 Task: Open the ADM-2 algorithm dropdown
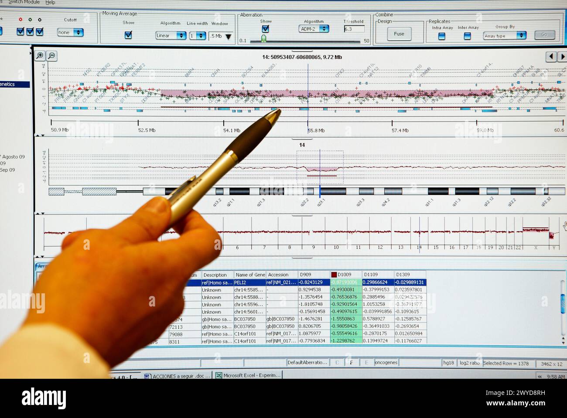pyautogui.click(x=314, y=29)
